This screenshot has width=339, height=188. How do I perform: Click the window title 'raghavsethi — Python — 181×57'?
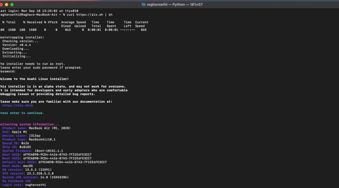pyautogui.click(x=175, y=4)
